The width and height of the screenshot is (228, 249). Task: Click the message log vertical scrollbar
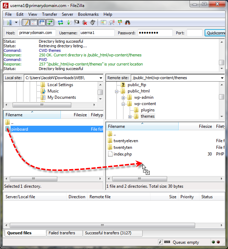click(x=221, y=53)
